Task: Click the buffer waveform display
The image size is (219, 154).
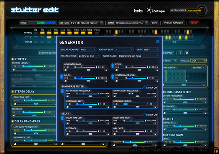Action: coord(185,76)
